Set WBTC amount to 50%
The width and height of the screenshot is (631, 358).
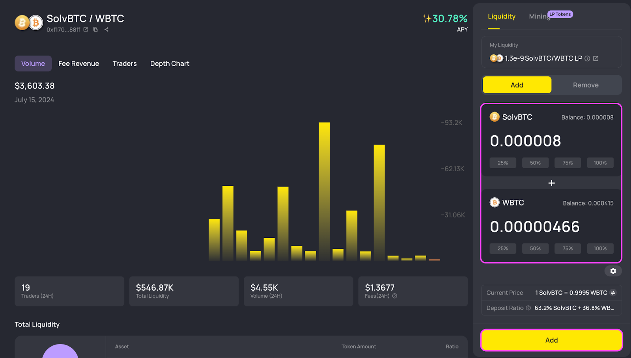click(535, 249)
